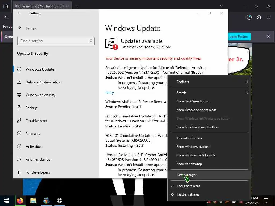The width and height of the screenshot is (275, 206).
Task: Select Show windows stacked
Action: point(209,147)
